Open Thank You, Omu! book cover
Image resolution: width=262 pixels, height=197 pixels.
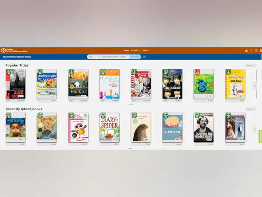click(47, 127)
